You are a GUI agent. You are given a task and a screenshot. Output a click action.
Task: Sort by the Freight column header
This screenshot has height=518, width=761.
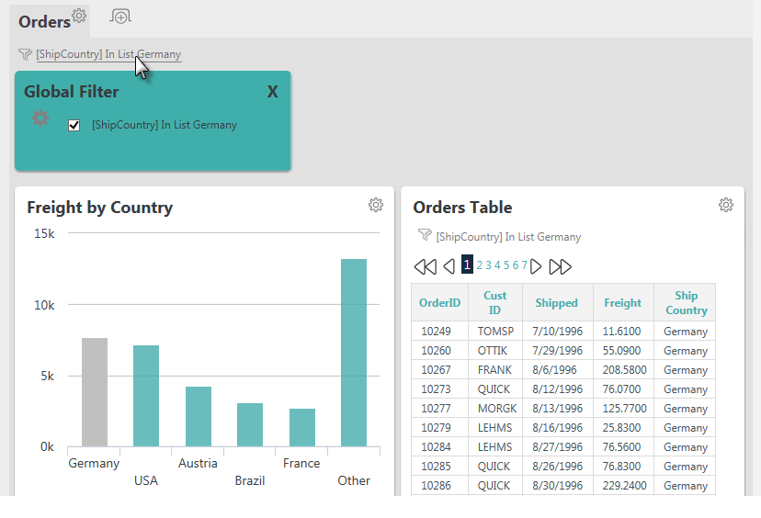coord(623,303)
